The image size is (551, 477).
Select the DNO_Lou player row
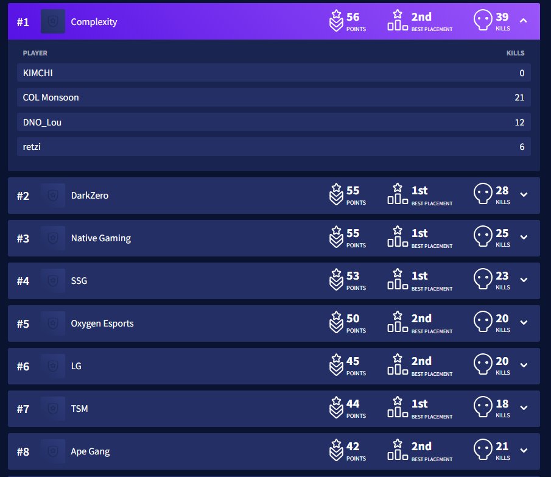(274, 122)
